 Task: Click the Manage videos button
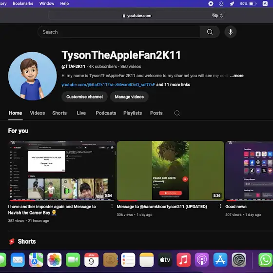pyautogui.click(x=129, y=97)
